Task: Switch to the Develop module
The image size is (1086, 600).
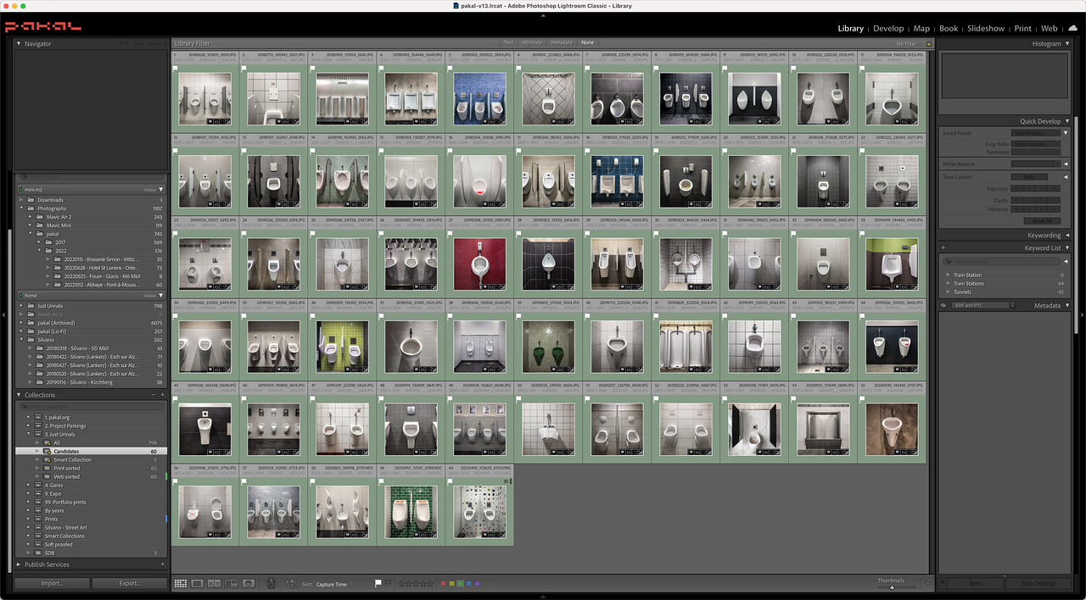Action: [888, 28]
